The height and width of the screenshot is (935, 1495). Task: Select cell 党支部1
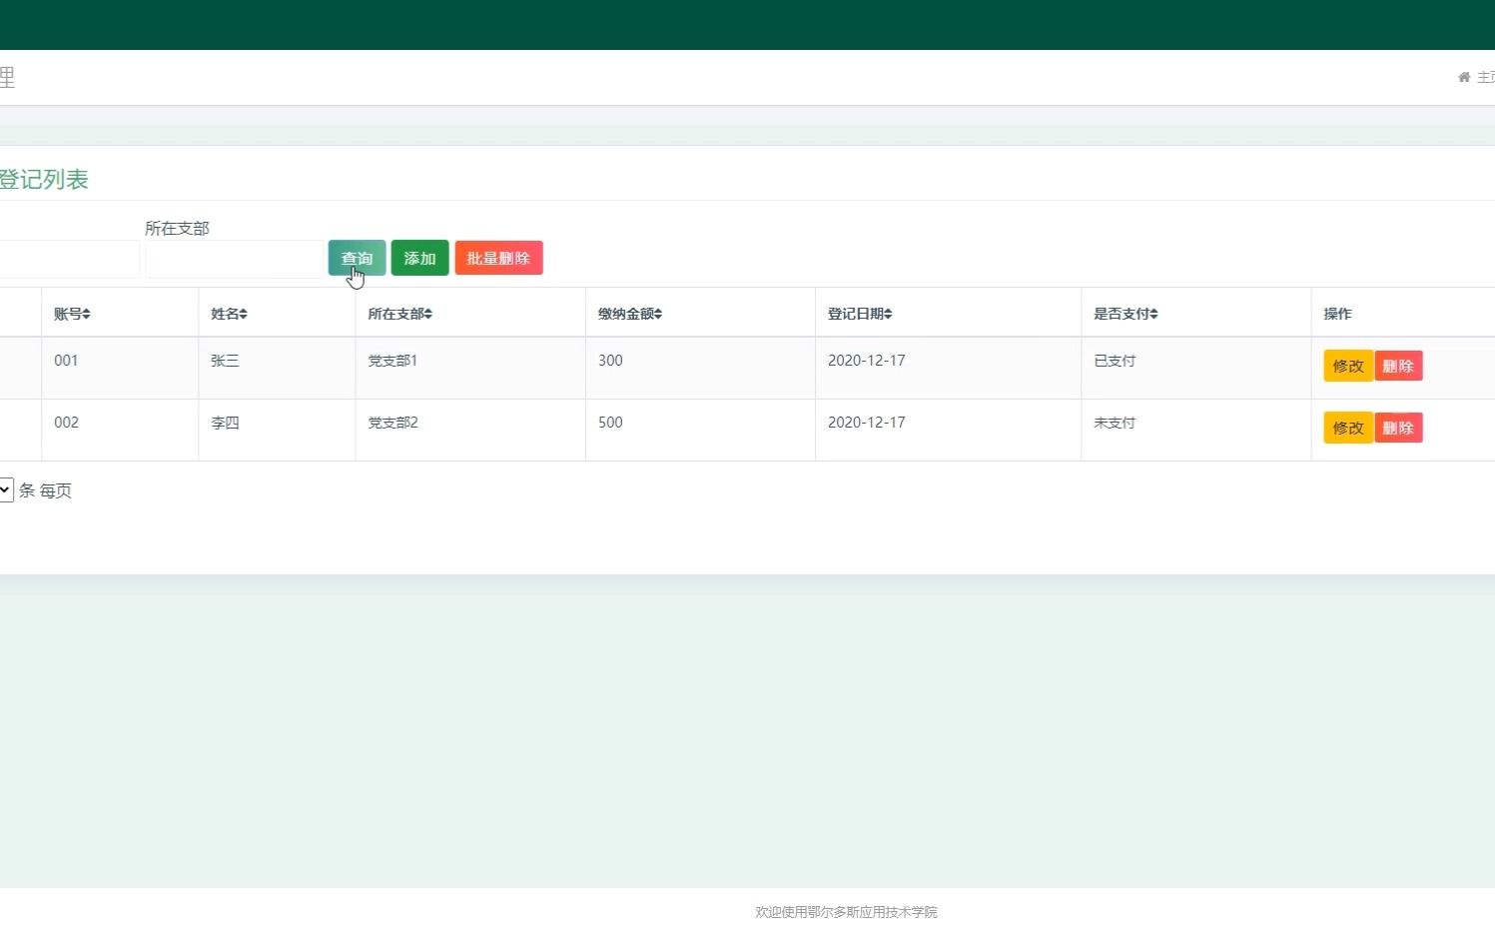(392, 361)
